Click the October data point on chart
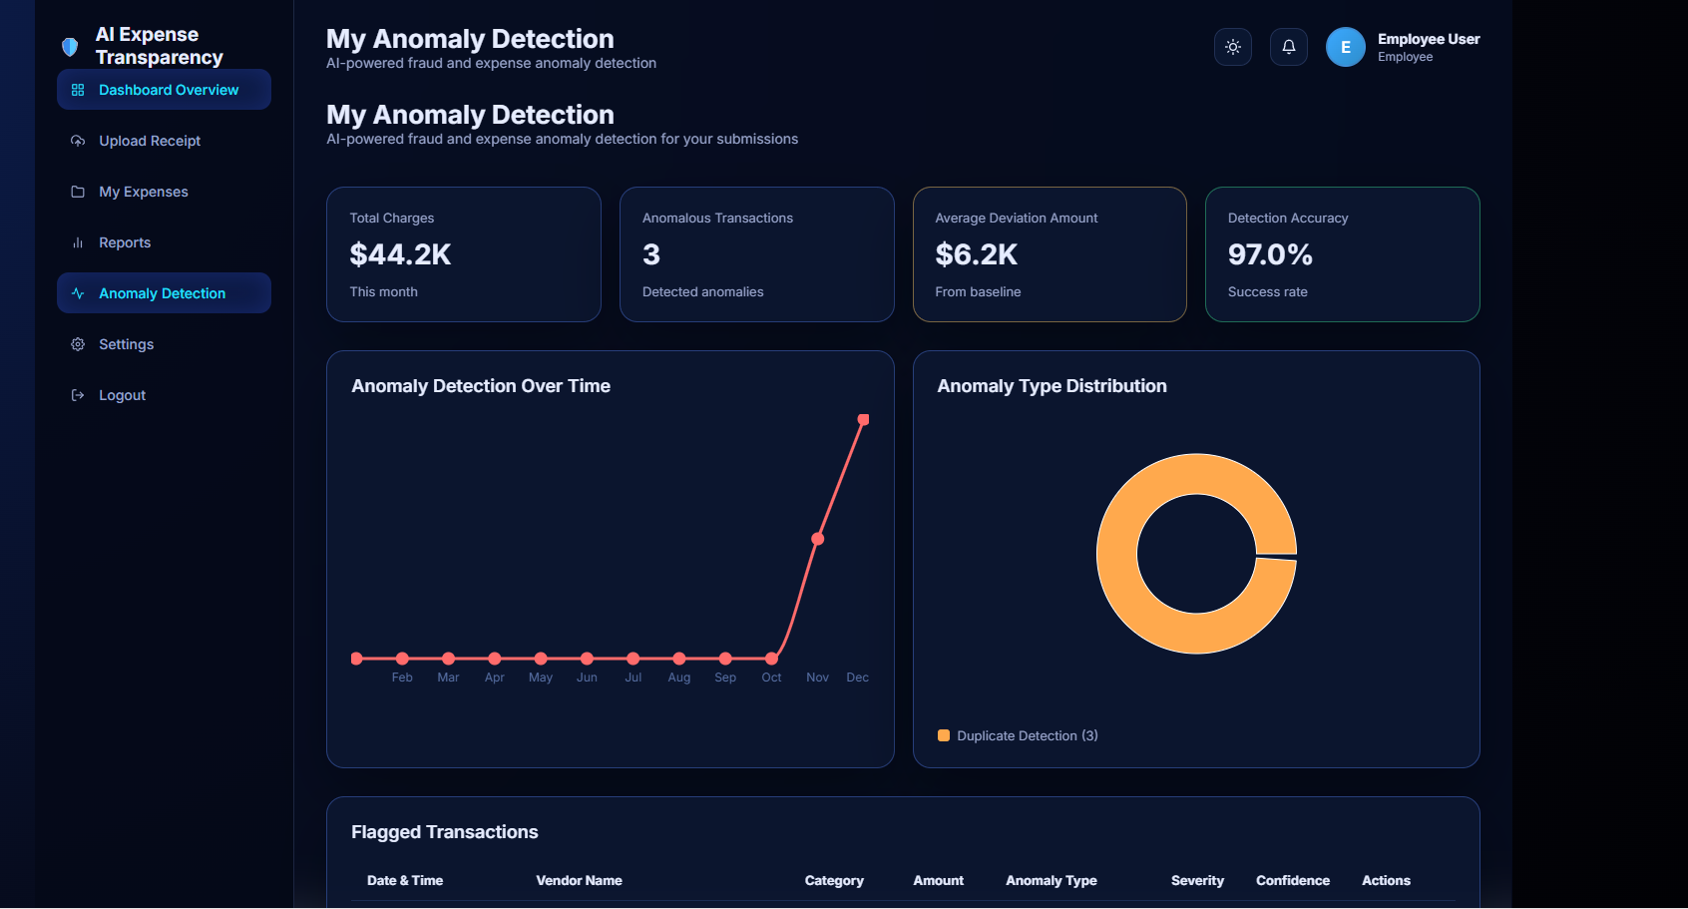Image resolution: width=1688 pixels, height=909 pixels. coord(771,659)
